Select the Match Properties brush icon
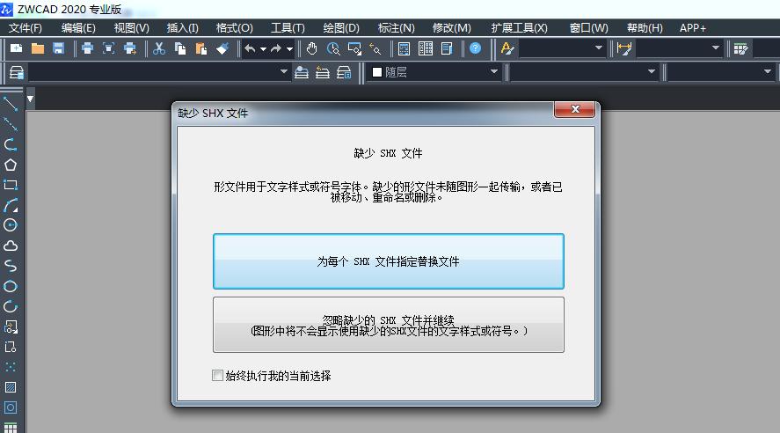 pyautogui.click(x=222, y=48)
